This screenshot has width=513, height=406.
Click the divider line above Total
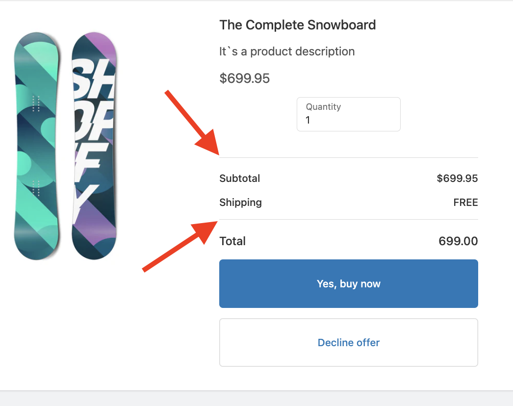click(x=348, y=219)
